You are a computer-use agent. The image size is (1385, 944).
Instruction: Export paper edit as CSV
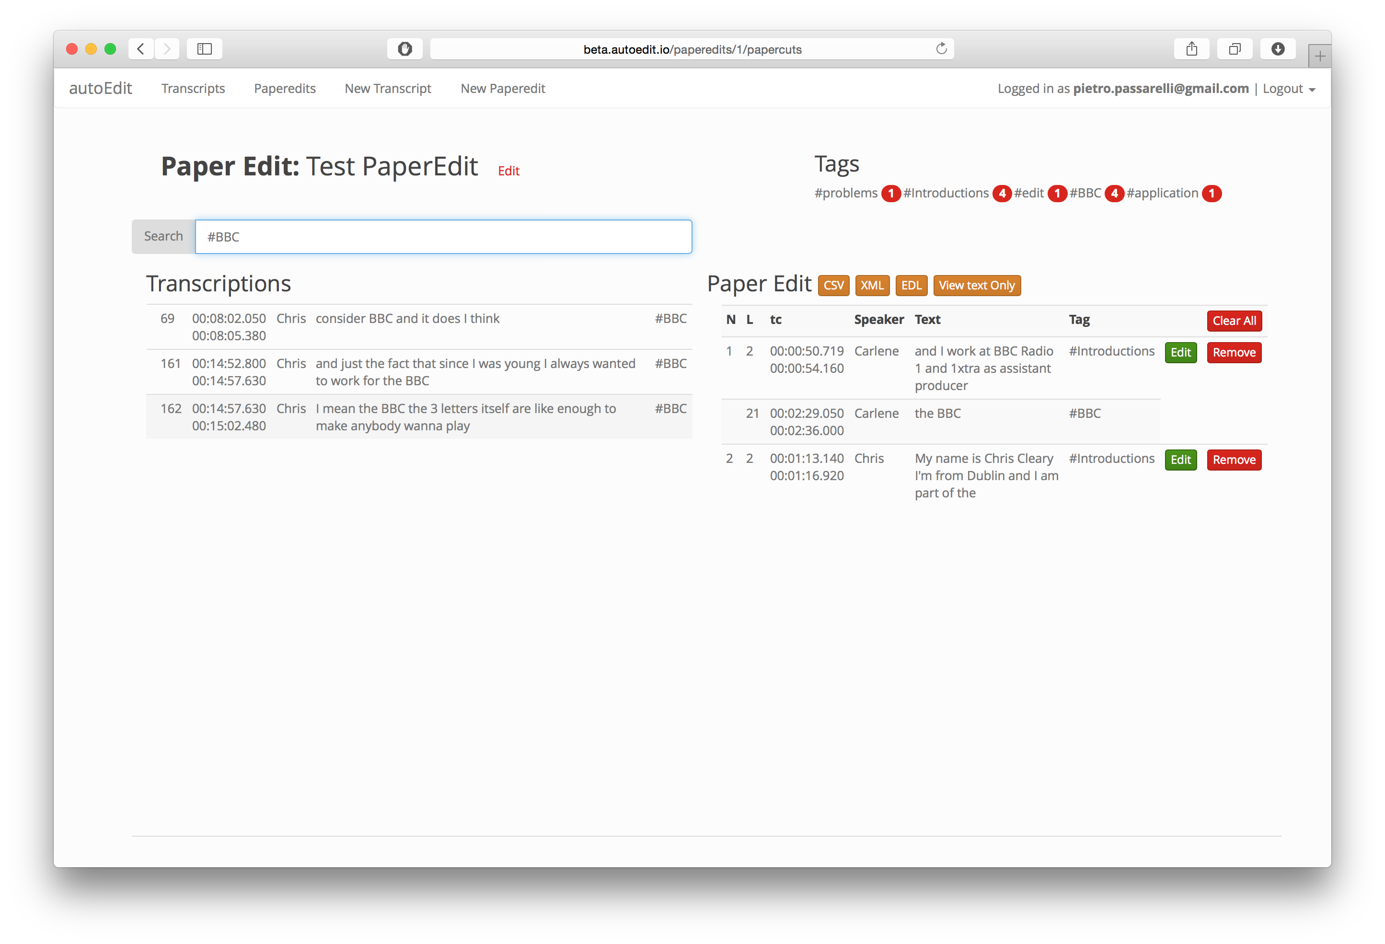click(x=833, y=286)
